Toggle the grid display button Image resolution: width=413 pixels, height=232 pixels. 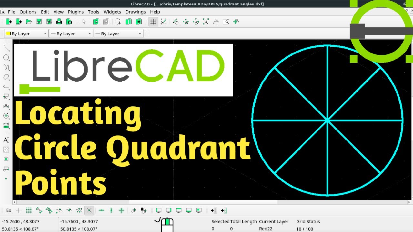(x=153, y=22)
